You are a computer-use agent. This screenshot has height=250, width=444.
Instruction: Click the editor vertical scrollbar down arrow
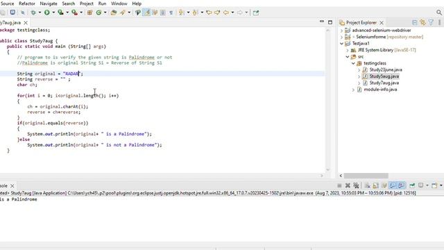click(328, 169)
